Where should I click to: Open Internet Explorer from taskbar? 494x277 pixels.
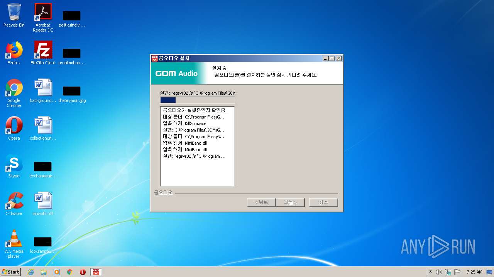(x=30, y=272)
